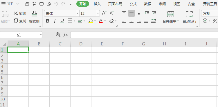Expand the paste options arrow
Image resolution: width=218 pixels, height=107 pixels.
pos(9,21)
